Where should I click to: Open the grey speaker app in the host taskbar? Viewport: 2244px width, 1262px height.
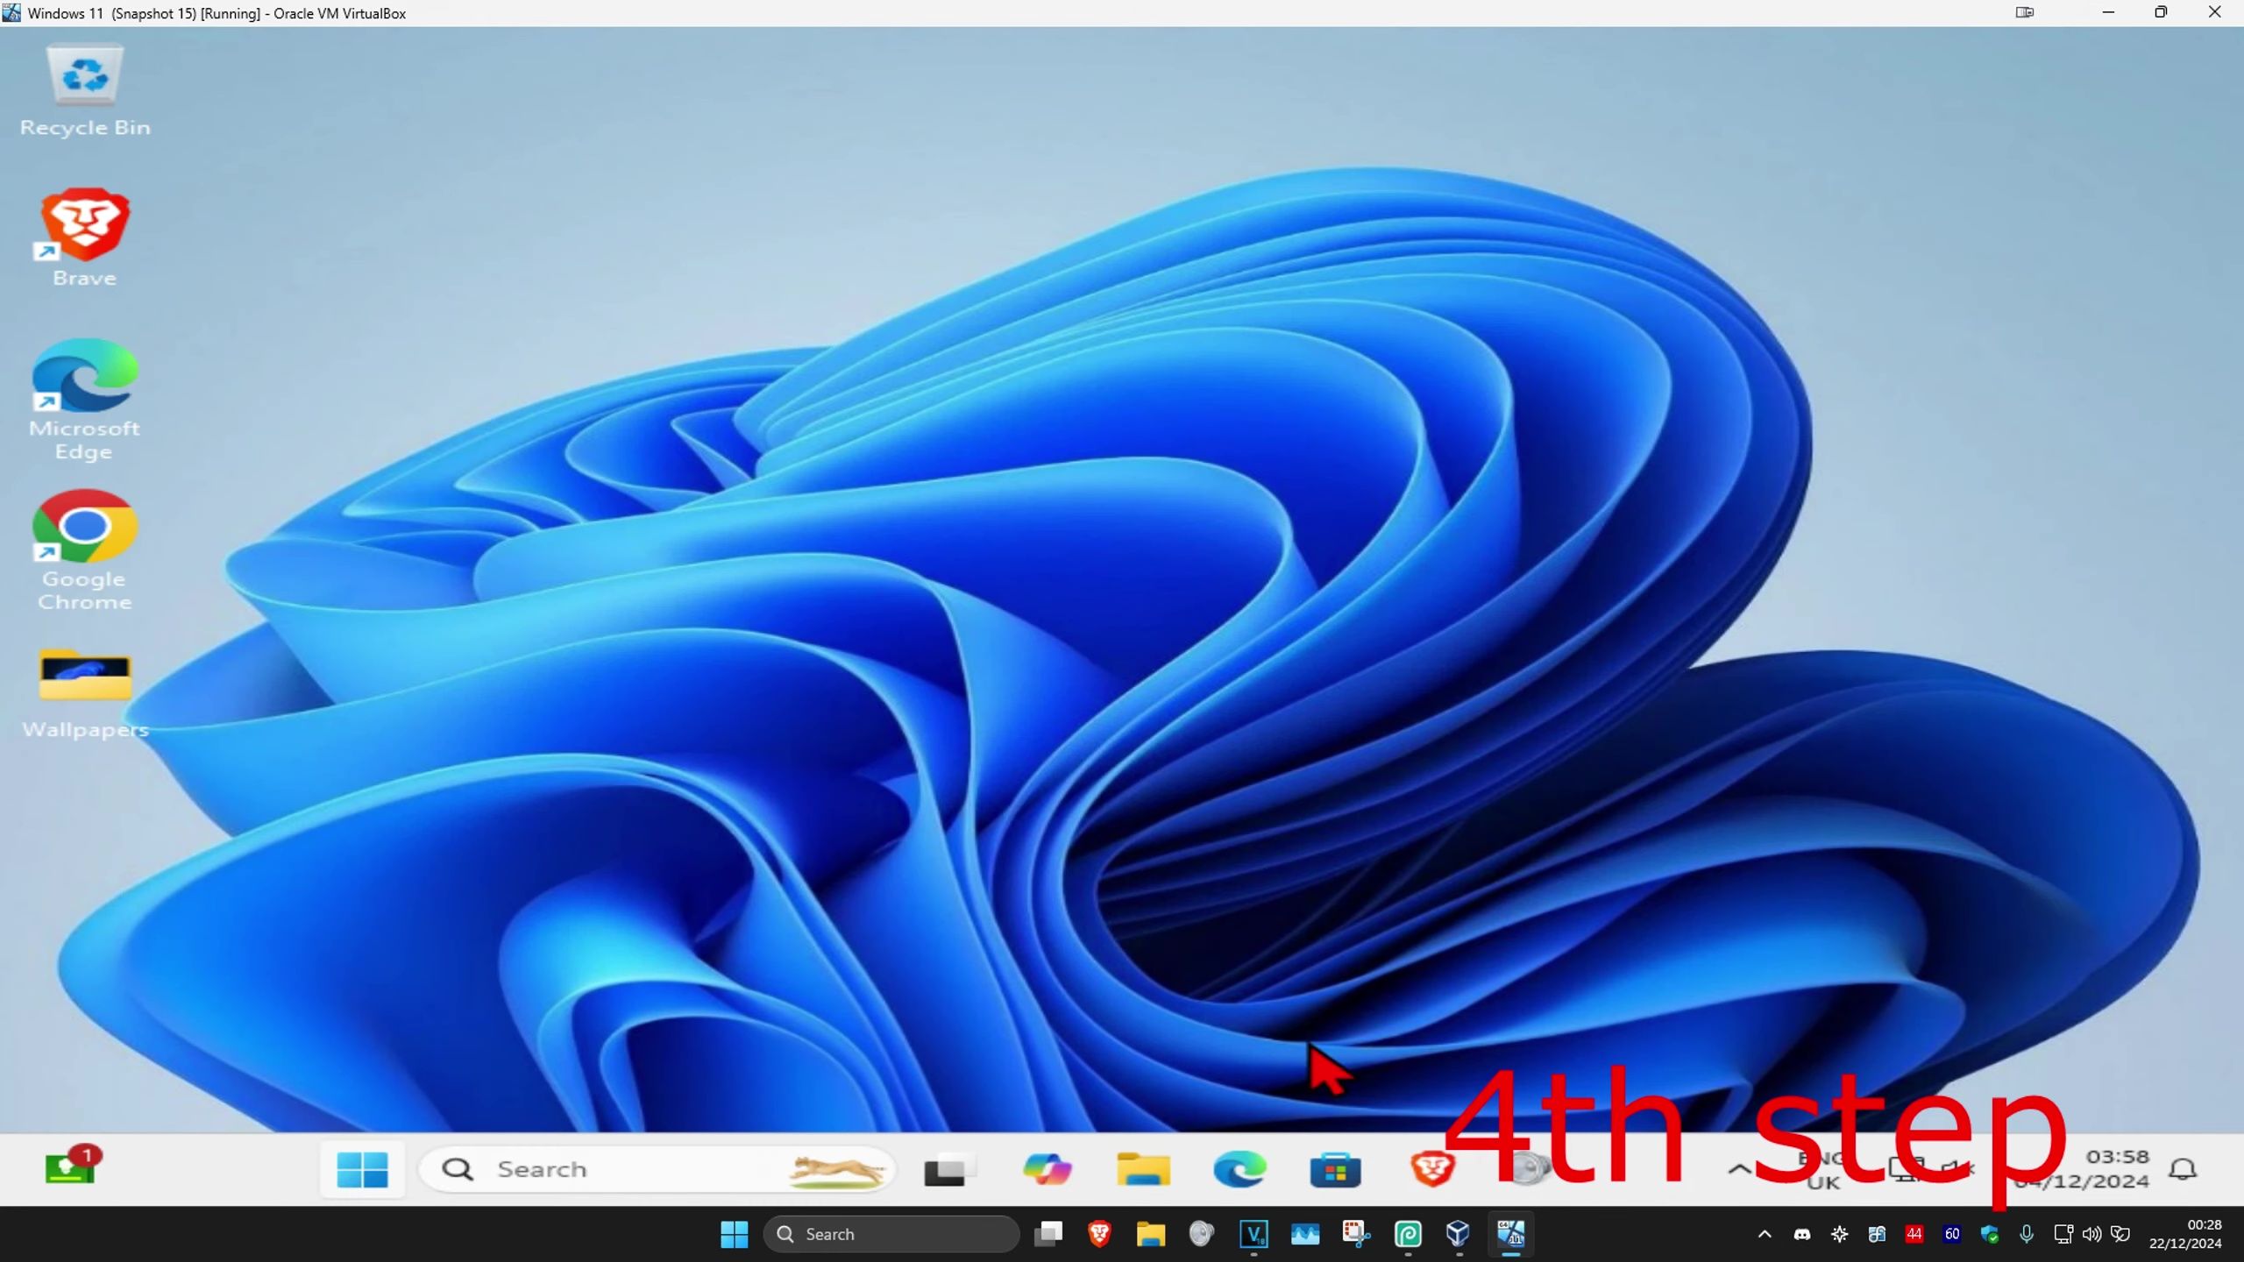click(x=1201, y=1234)
